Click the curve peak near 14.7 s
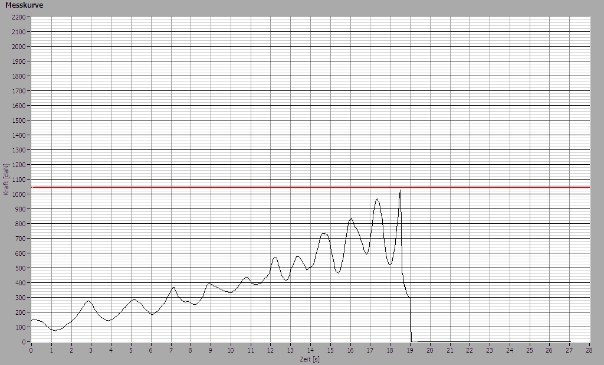 coord(324,233)
